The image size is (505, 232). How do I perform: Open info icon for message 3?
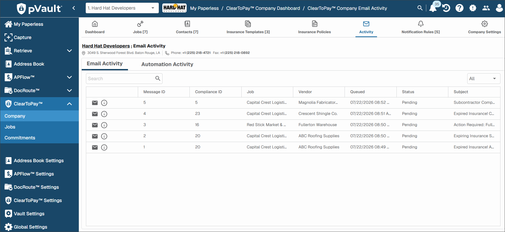(x=104, y=125)
